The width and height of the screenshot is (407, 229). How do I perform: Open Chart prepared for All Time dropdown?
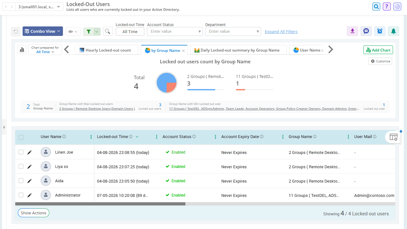point(45,50)
